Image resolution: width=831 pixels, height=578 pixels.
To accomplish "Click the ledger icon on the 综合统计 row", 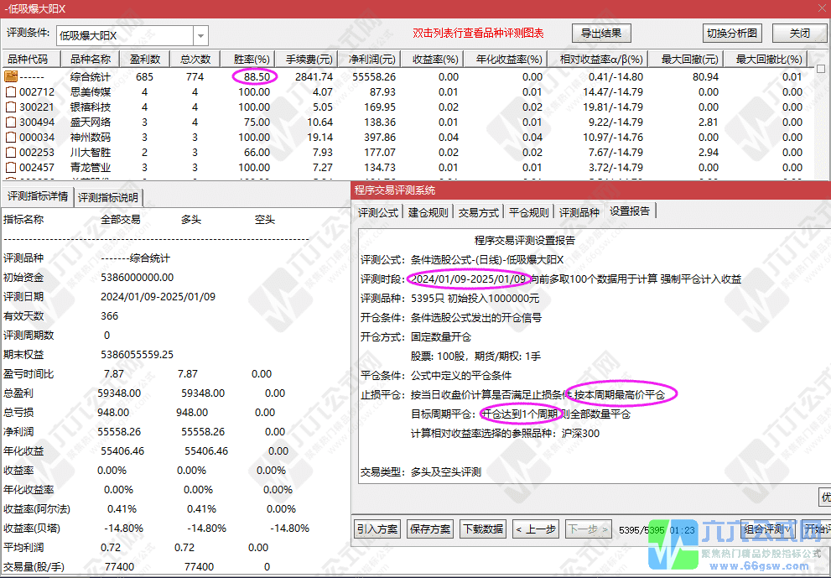I will tap(9, 76).
